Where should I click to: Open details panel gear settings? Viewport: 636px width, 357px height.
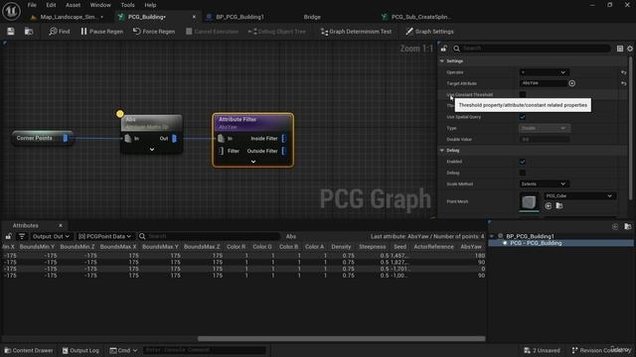[x=630, y=49]
